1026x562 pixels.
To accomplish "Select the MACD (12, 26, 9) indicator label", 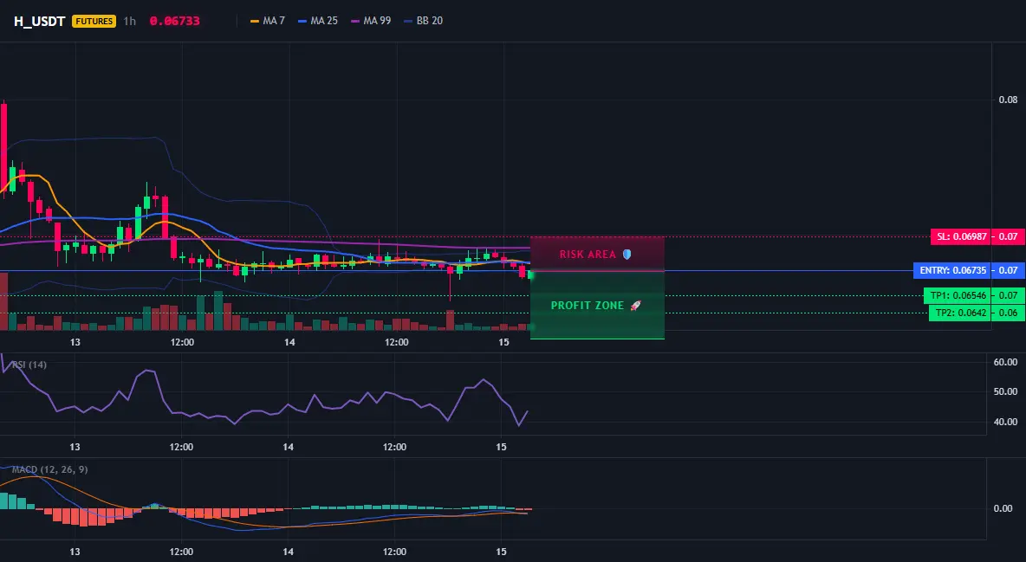I will (x=49, y=469).
